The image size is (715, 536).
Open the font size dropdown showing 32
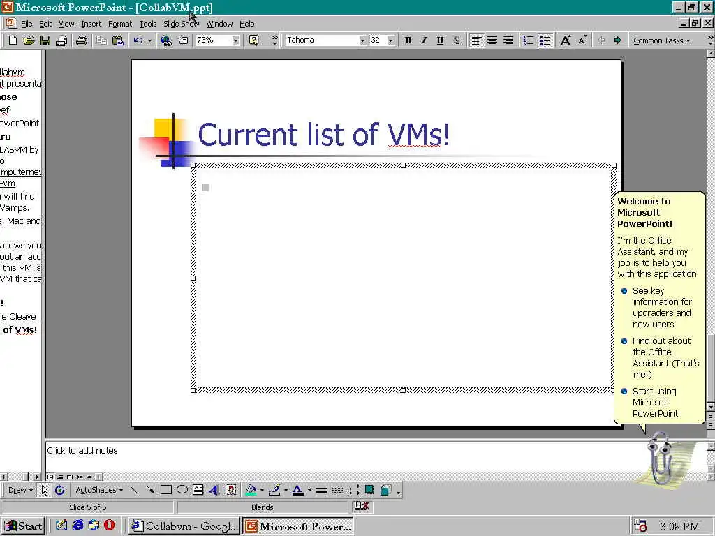[390, 40]
